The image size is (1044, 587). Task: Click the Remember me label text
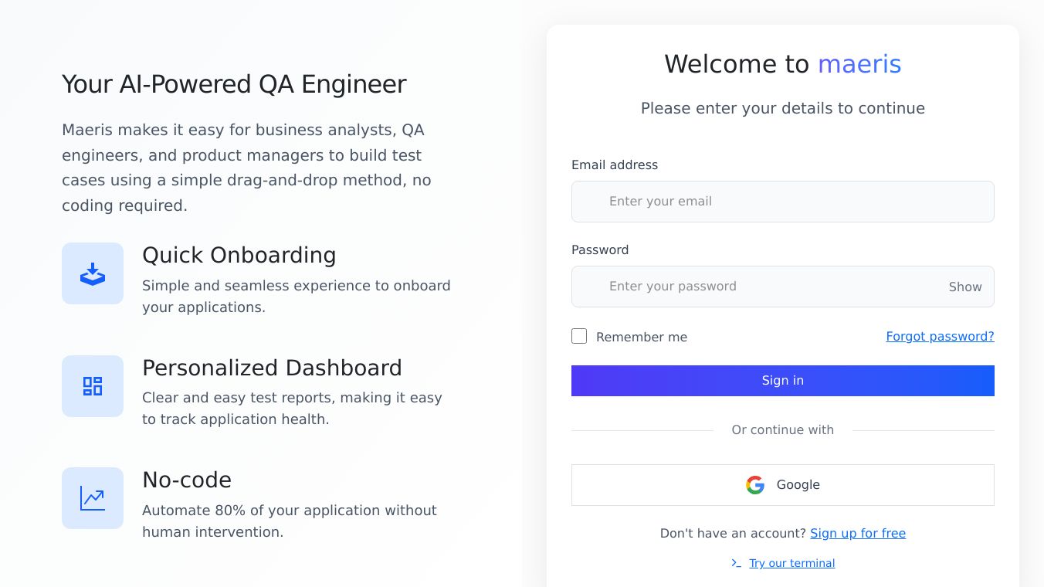click(641, 337)
